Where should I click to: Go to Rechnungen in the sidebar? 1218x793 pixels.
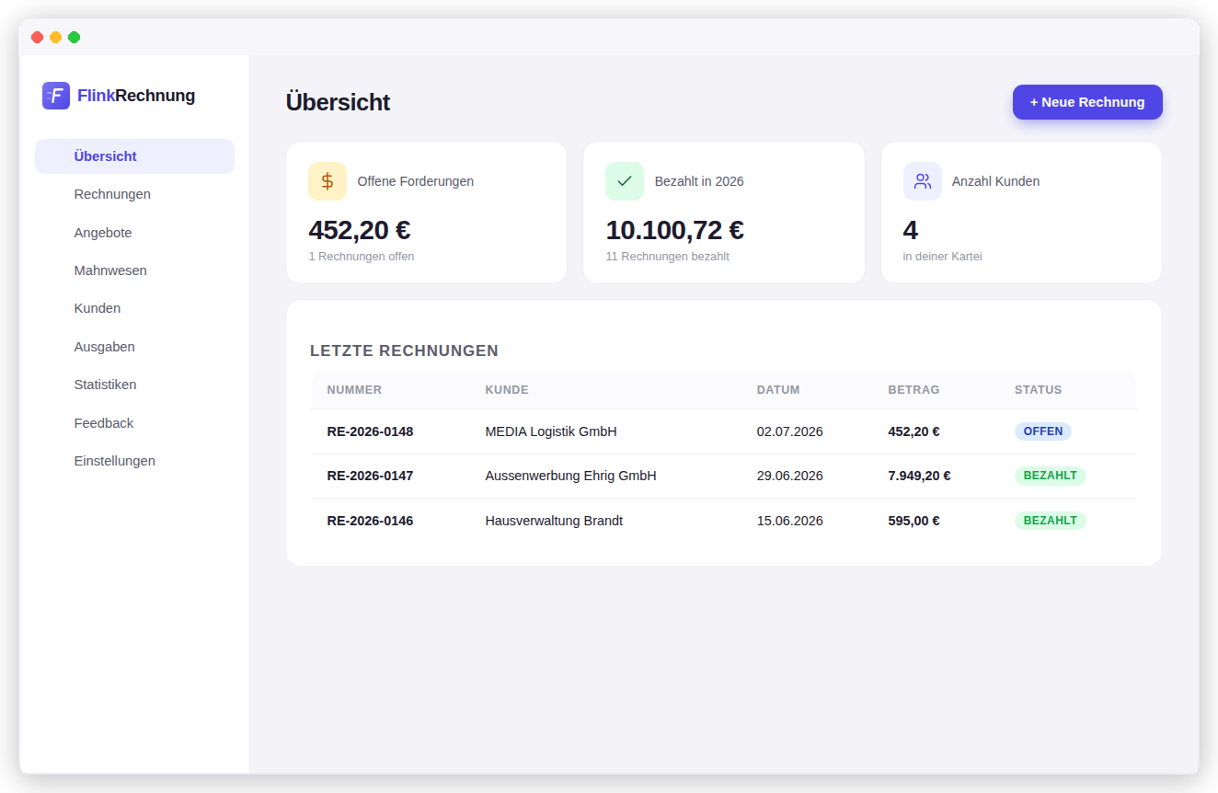[134, 194]
